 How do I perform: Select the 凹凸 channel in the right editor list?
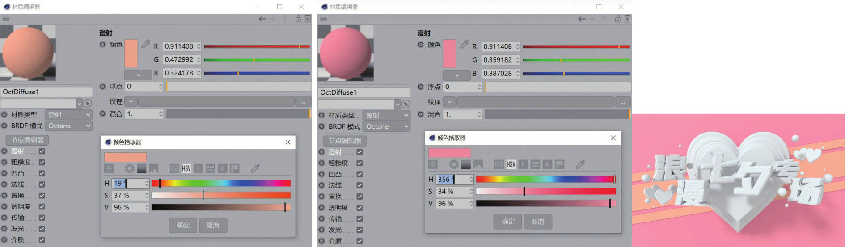click(335, 174)
